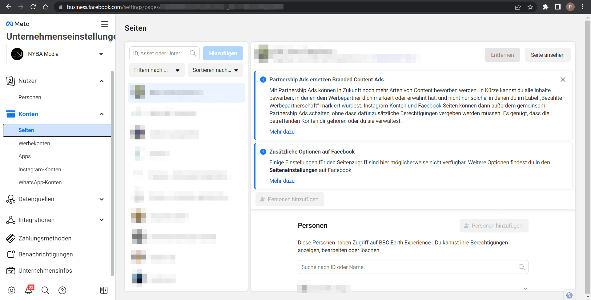Click the browser home button
591x300 pixels.
pyautogui.click(x=46, y=7)
